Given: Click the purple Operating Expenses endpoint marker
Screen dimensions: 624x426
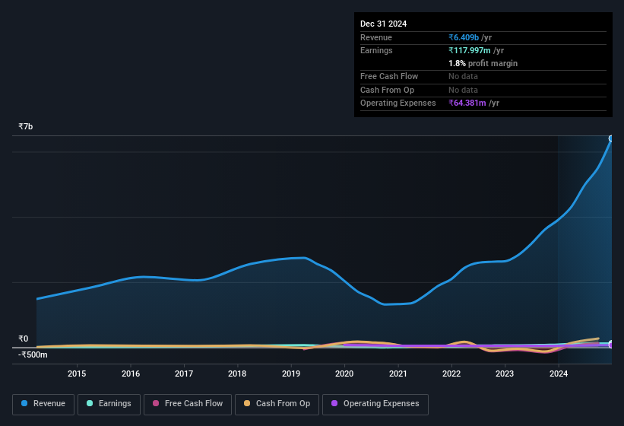Looking at the screenshot, I should (611, 345).
